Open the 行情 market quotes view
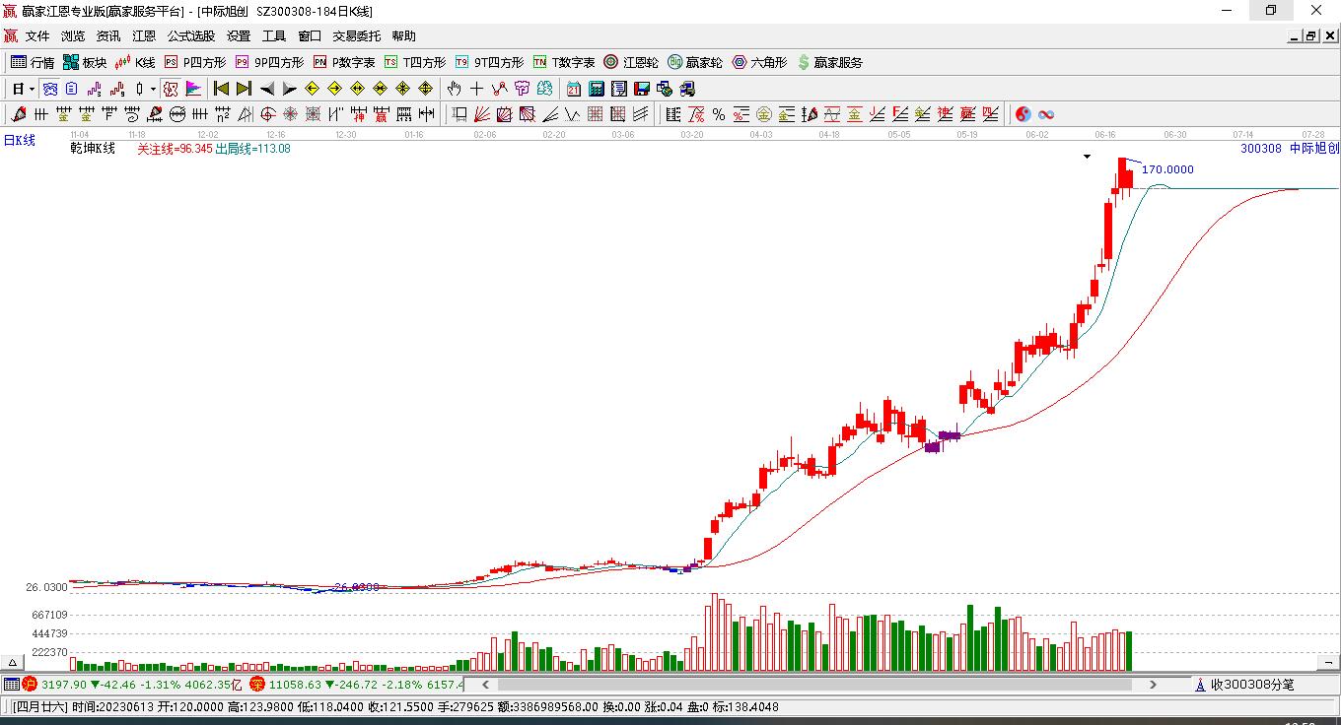1341x725 pixels. (x=33, y=62)
